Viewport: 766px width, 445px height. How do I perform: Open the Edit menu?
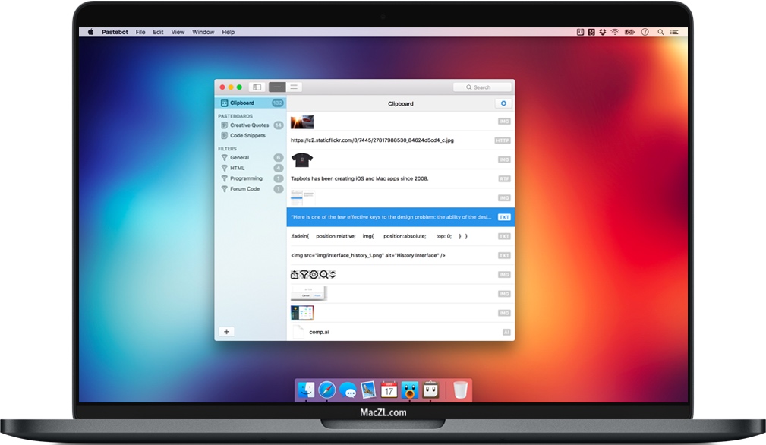[158, 32]
